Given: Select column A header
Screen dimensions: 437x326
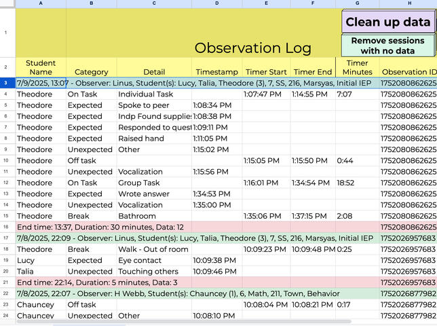Looking at the screenshot, I should click(x=41, y=3).
